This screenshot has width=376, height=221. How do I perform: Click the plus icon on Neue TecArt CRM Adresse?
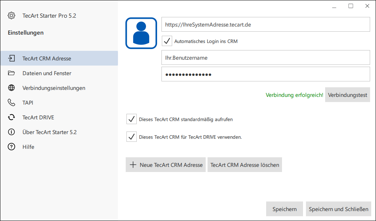(x=133, y=165)
